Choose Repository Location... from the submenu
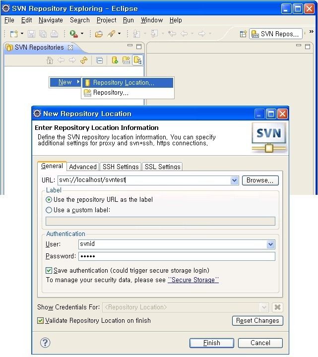Viewport: 318px width, 357px height. tap(128, 83)
